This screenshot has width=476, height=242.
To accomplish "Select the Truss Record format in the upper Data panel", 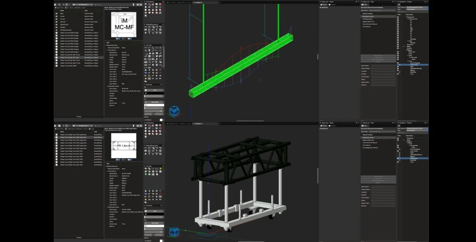I will (367, 27).
